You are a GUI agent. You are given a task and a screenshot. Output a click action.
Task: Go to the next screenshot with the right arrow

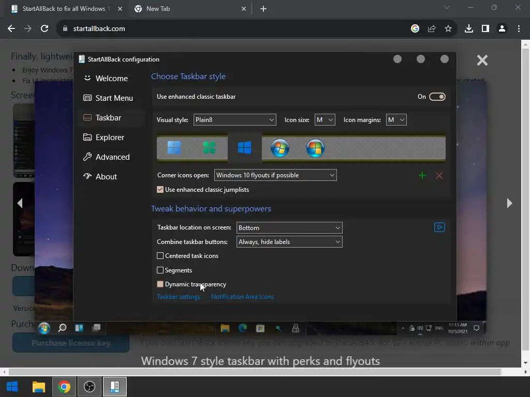509,203
